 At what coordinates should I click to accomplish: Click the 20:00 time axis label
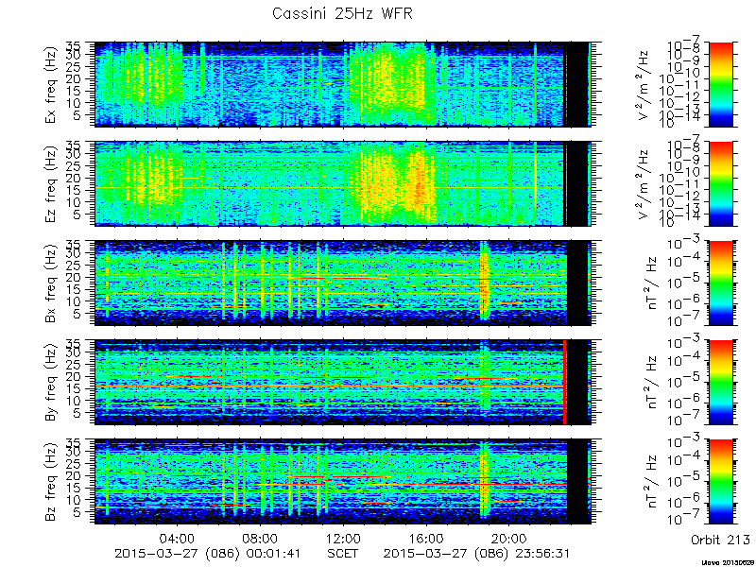point(509,538)
